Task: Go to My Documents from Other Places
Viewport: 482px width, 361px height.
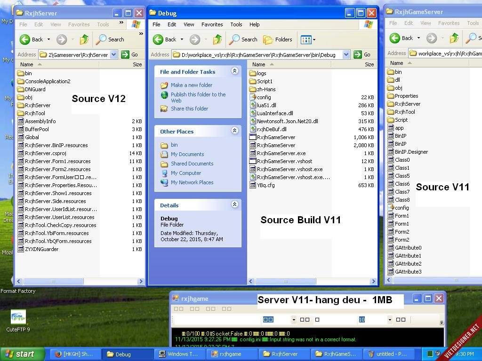Action: click(187, 154)
